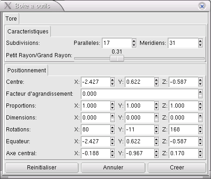Increment the Rotations X angle
Image resolution: width=211 pixels, height=179 pixels.
click(113, 127)
